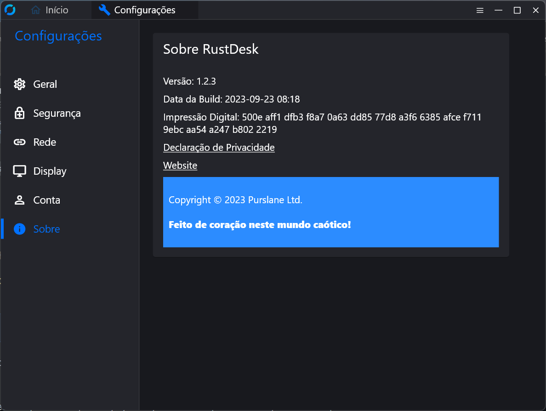Click the lock icon next to Segurança

point(19,113)
